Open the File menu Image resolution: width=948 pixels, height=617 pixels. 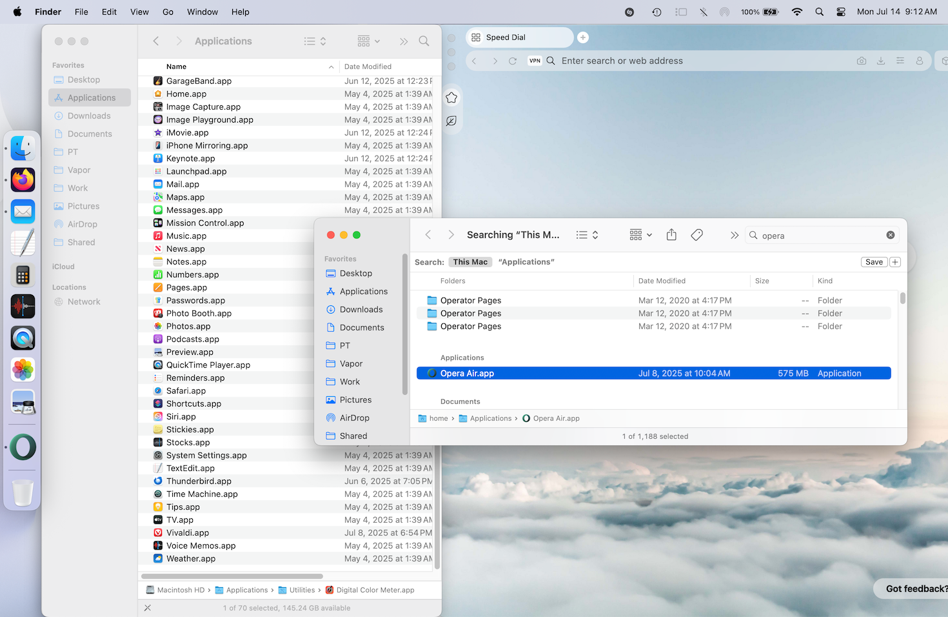[81, 12]
